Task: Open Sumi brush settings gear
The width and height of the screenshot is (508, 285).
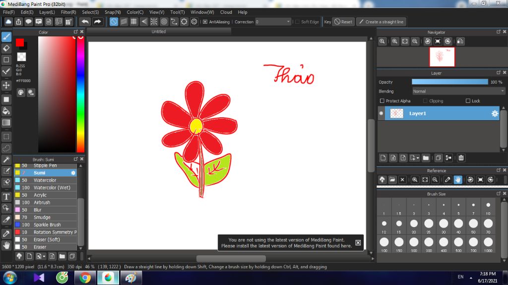Action: pos(73,173)
